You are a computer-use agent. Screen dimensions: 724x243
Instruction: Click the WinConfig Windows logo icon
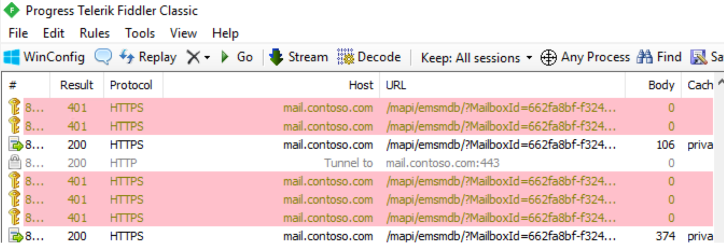11,57
